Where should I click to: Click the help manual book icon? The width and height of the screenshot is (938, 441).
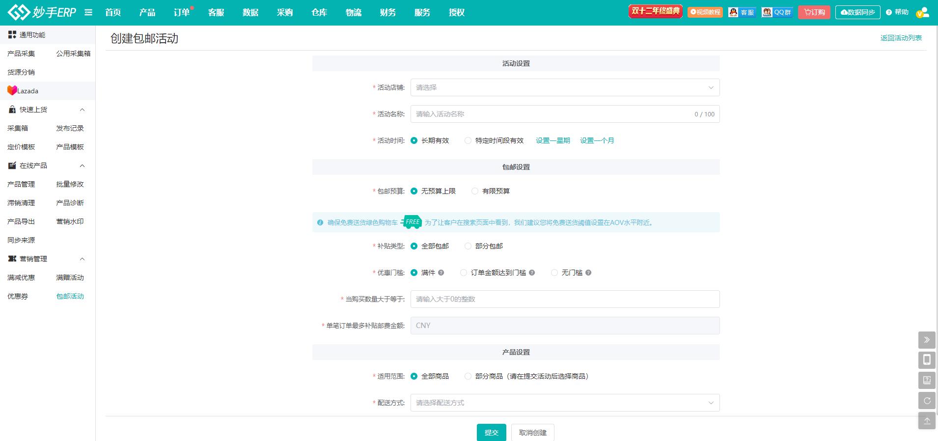point(927,380)
